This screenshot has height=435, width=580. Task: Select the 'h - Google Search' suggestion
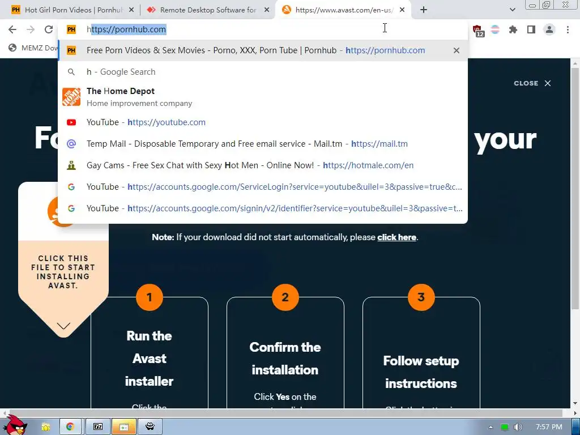(263, 72)
